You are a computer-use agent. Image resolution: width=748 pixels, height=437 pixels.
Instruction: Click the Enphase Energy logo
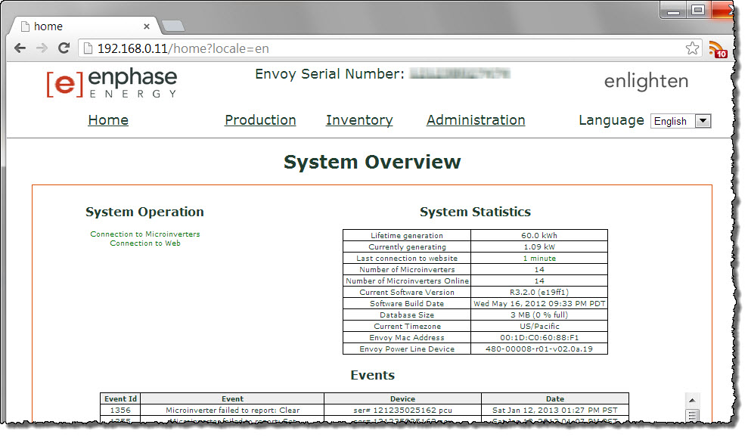click(110, 82)
